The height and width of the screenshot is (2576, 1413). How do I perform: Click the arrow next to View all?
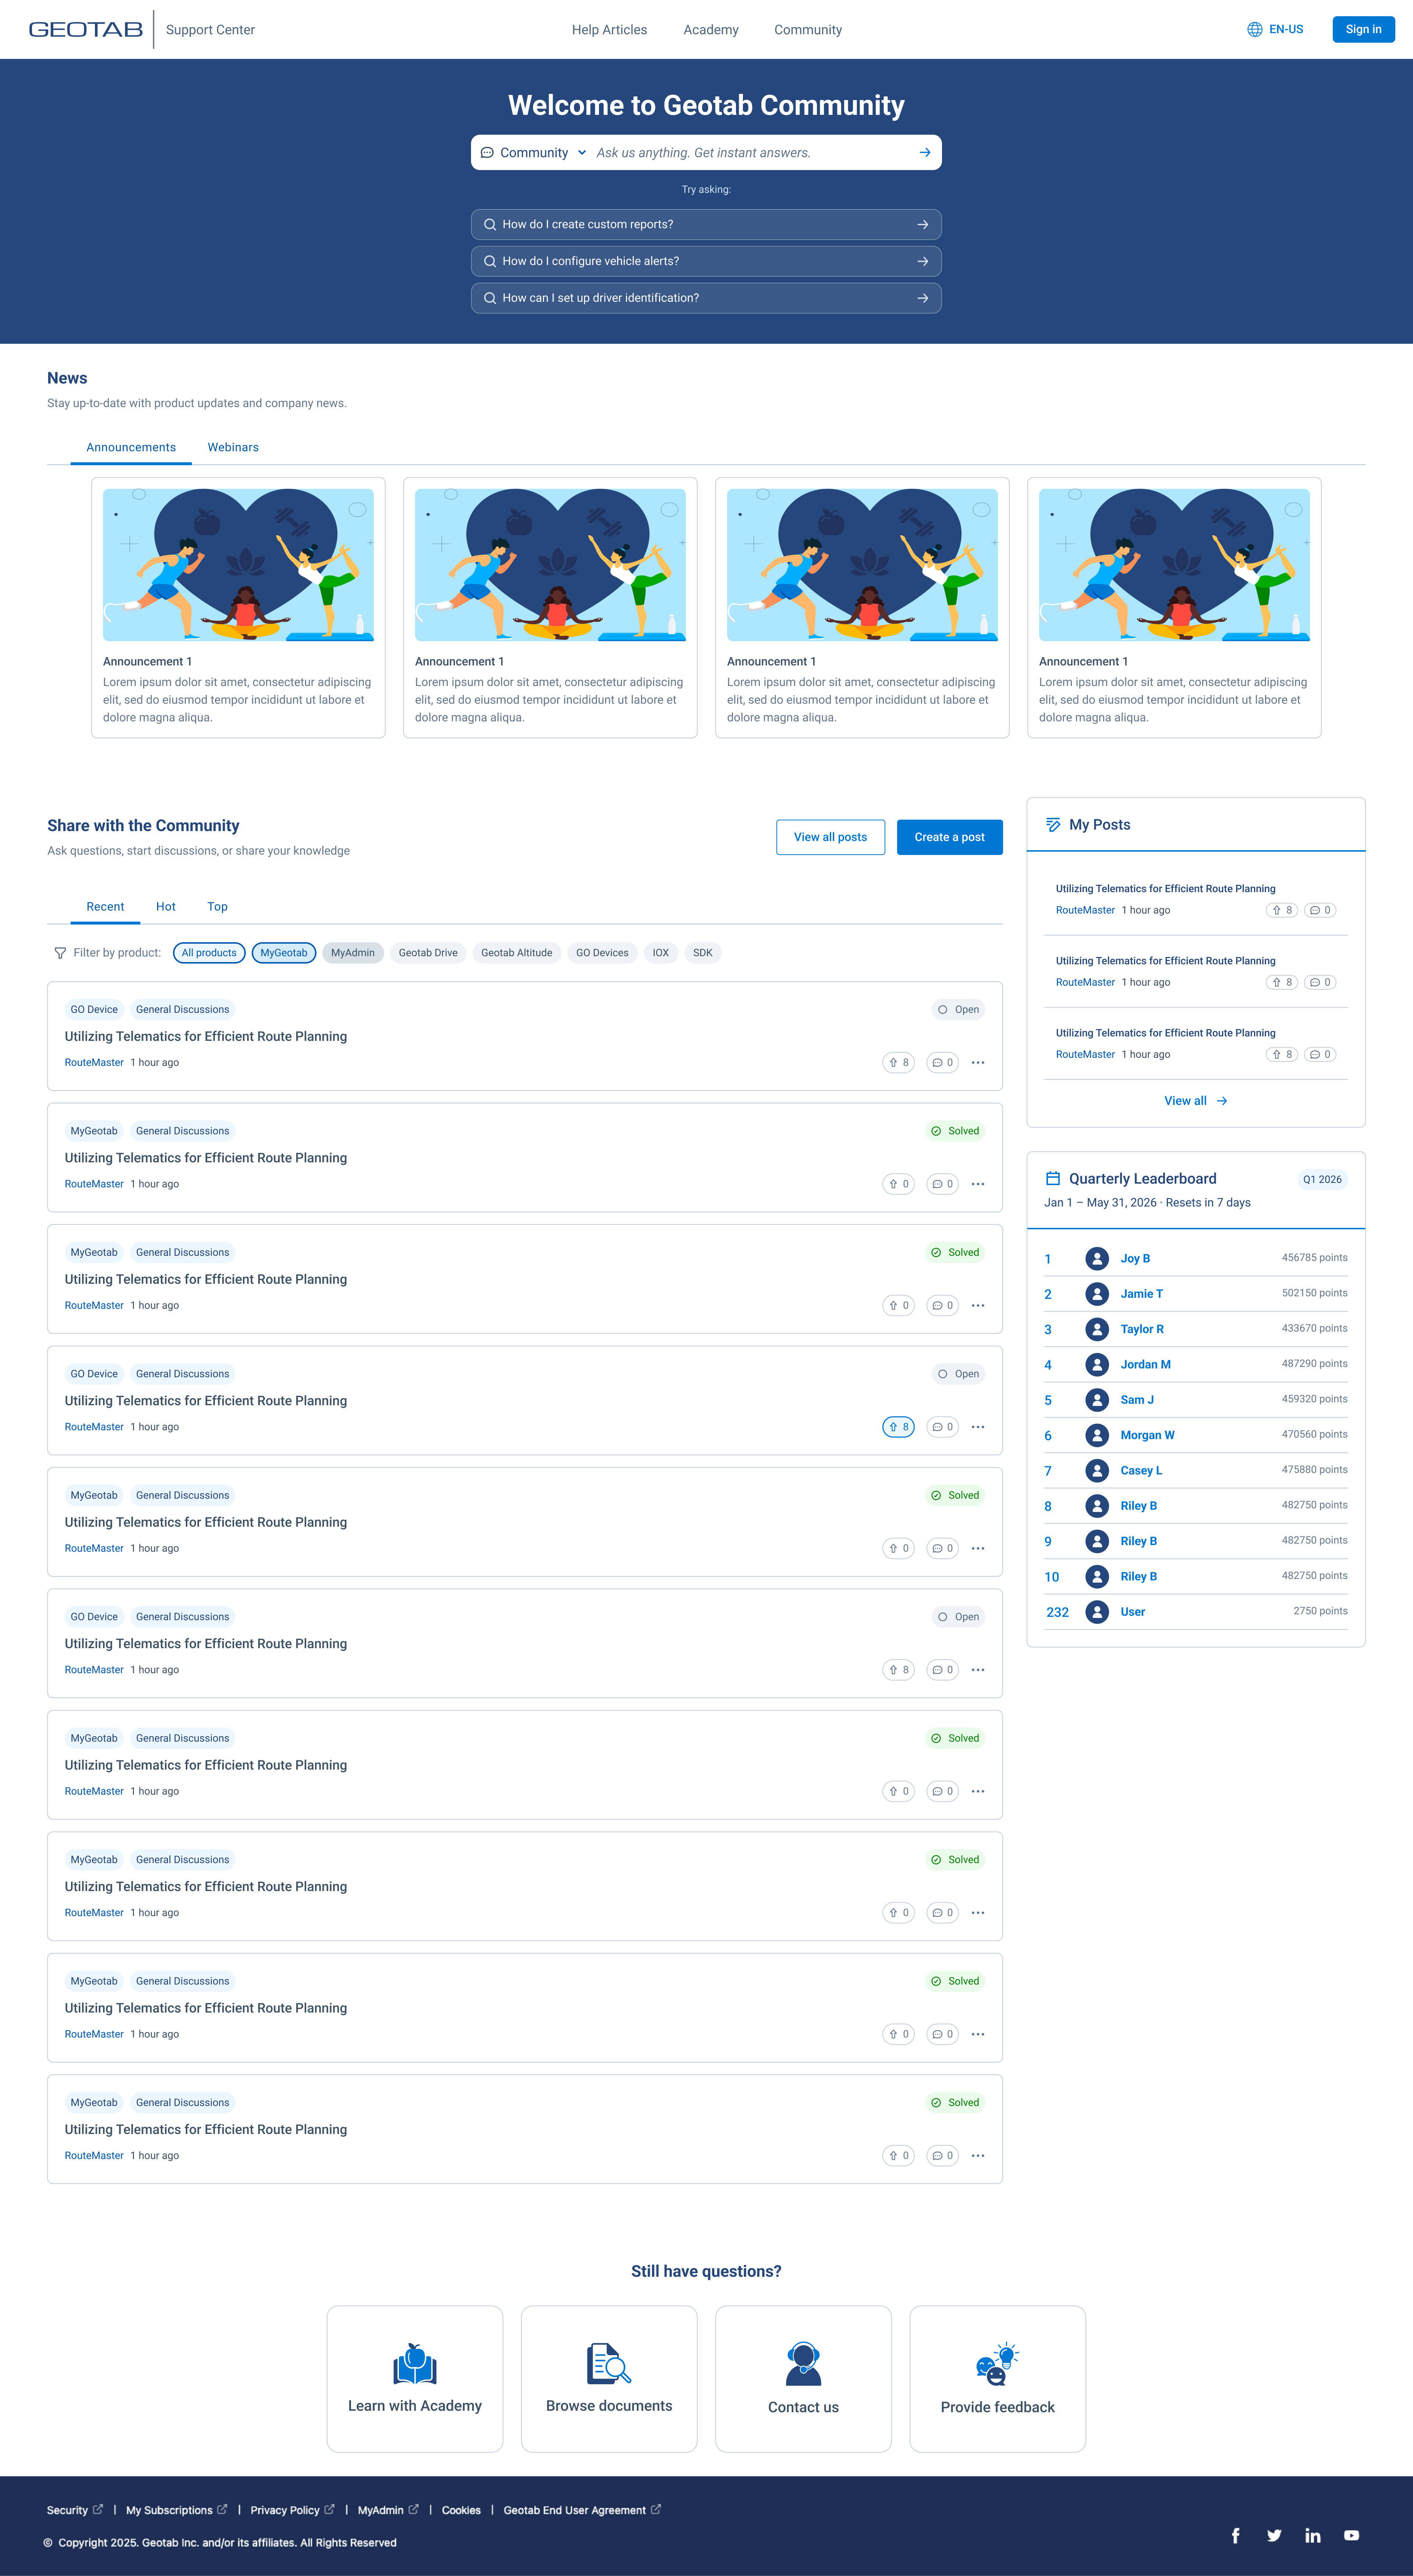tap(1222, 1101)
